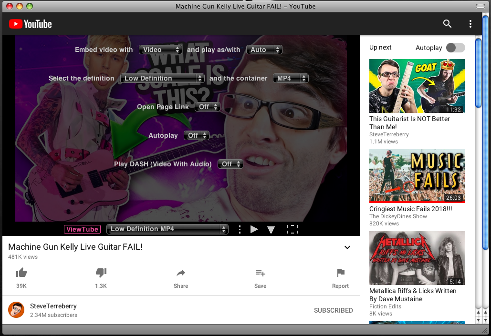Click the Share arrow icon
491x336 pixels.
pyautogui.click(x=181, y=273)
